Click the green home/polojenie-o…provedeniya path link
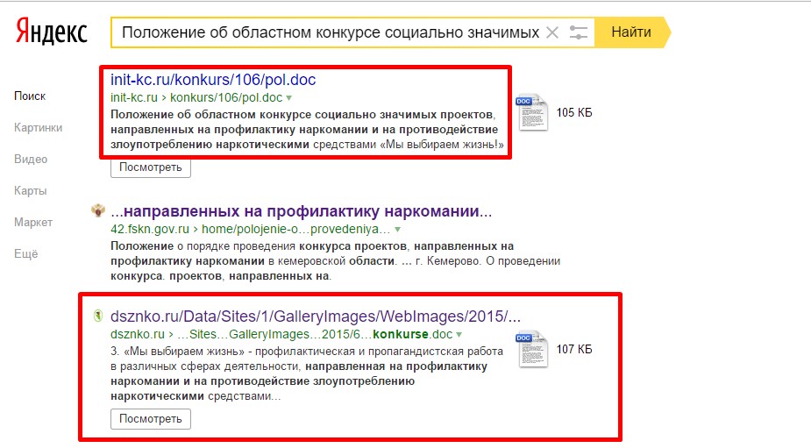The height and width of the screenshot is (448, 811). click(x=295, y=229)
